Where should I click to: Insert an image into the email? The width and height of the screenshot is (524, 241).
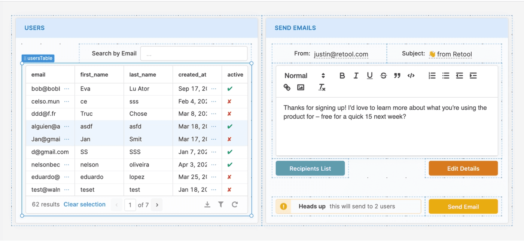pos(301,87)
